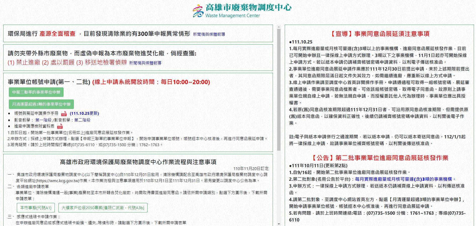Click the 【宣導】事業同意函展延須注意事項 heading
This screenshot has width=476, height=226.
pos(379,34)
